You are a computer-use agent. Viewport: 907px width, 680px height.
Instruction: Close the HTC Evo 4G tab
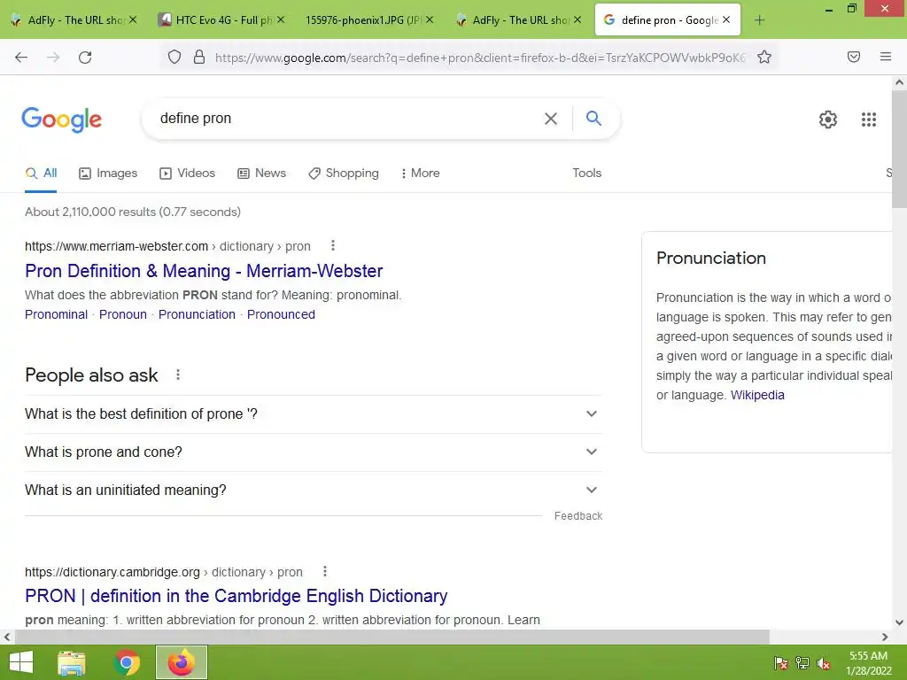[281, 19]
